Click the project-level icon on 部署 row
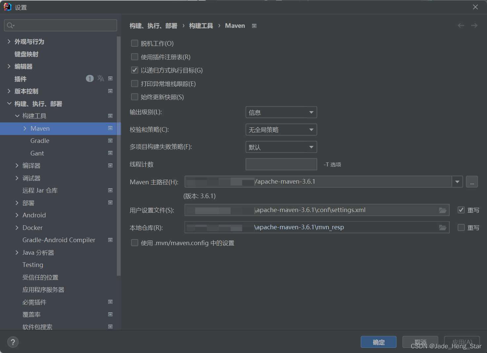The height and width of the screenshot is (353, 487). 111,202
